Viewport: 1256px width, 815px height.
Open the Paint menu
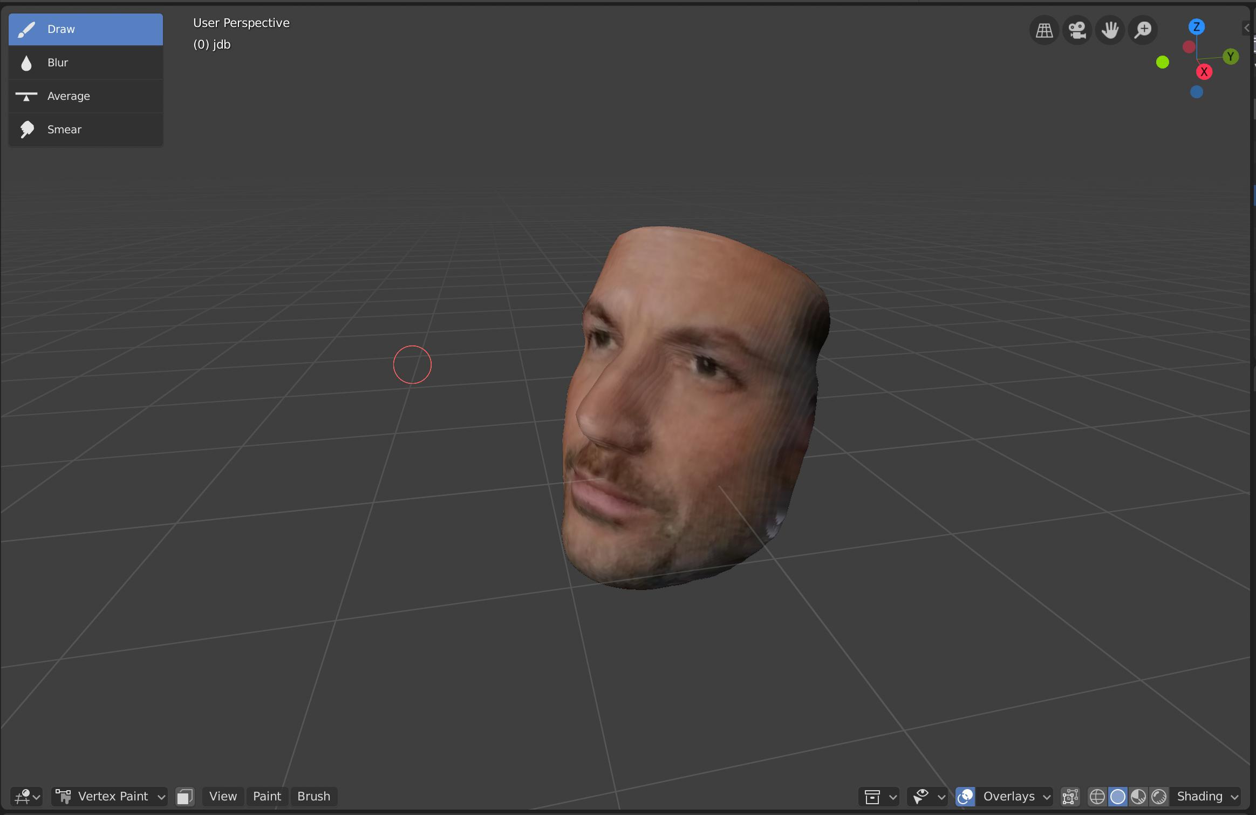pos(267,796)
